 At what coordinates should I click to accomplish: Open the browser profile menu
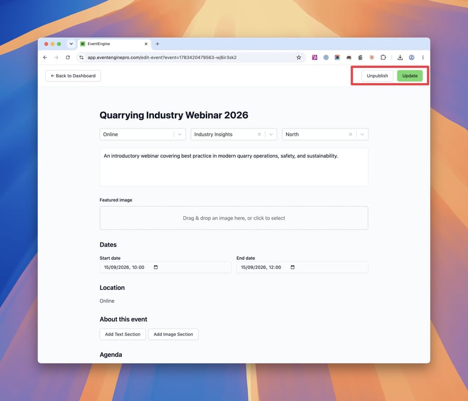pos(412,57)
